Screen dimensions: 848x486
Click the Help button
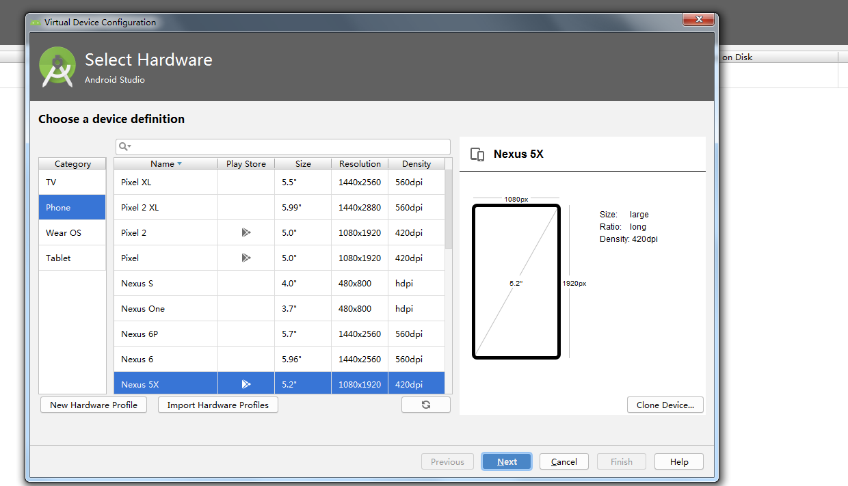tap(679, 461)
